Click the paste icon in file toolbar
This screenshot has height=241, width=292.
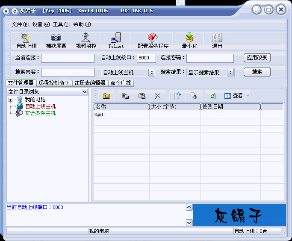(x=142, y=96)
